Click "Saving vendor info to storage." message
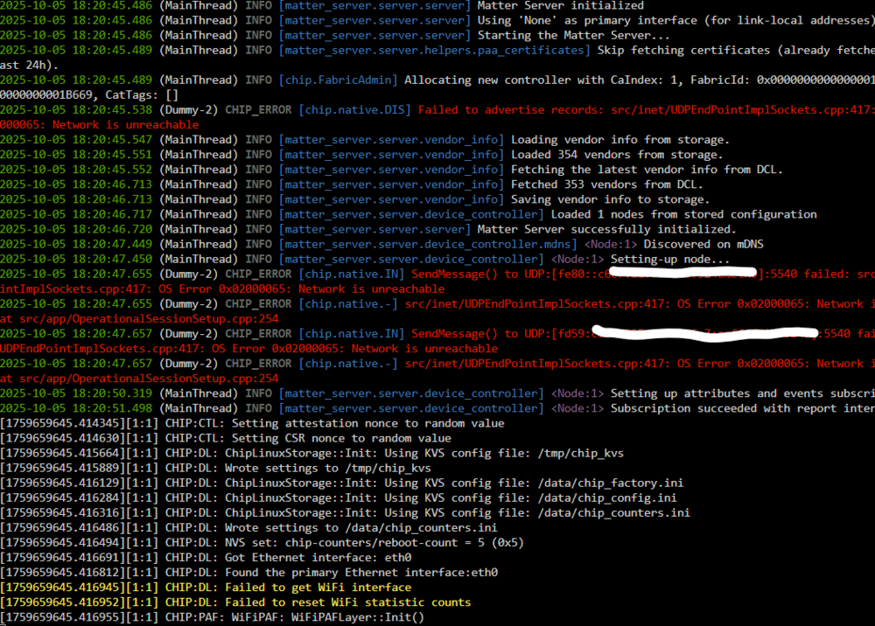Screen dimensions: 875x626 (610, 199)
